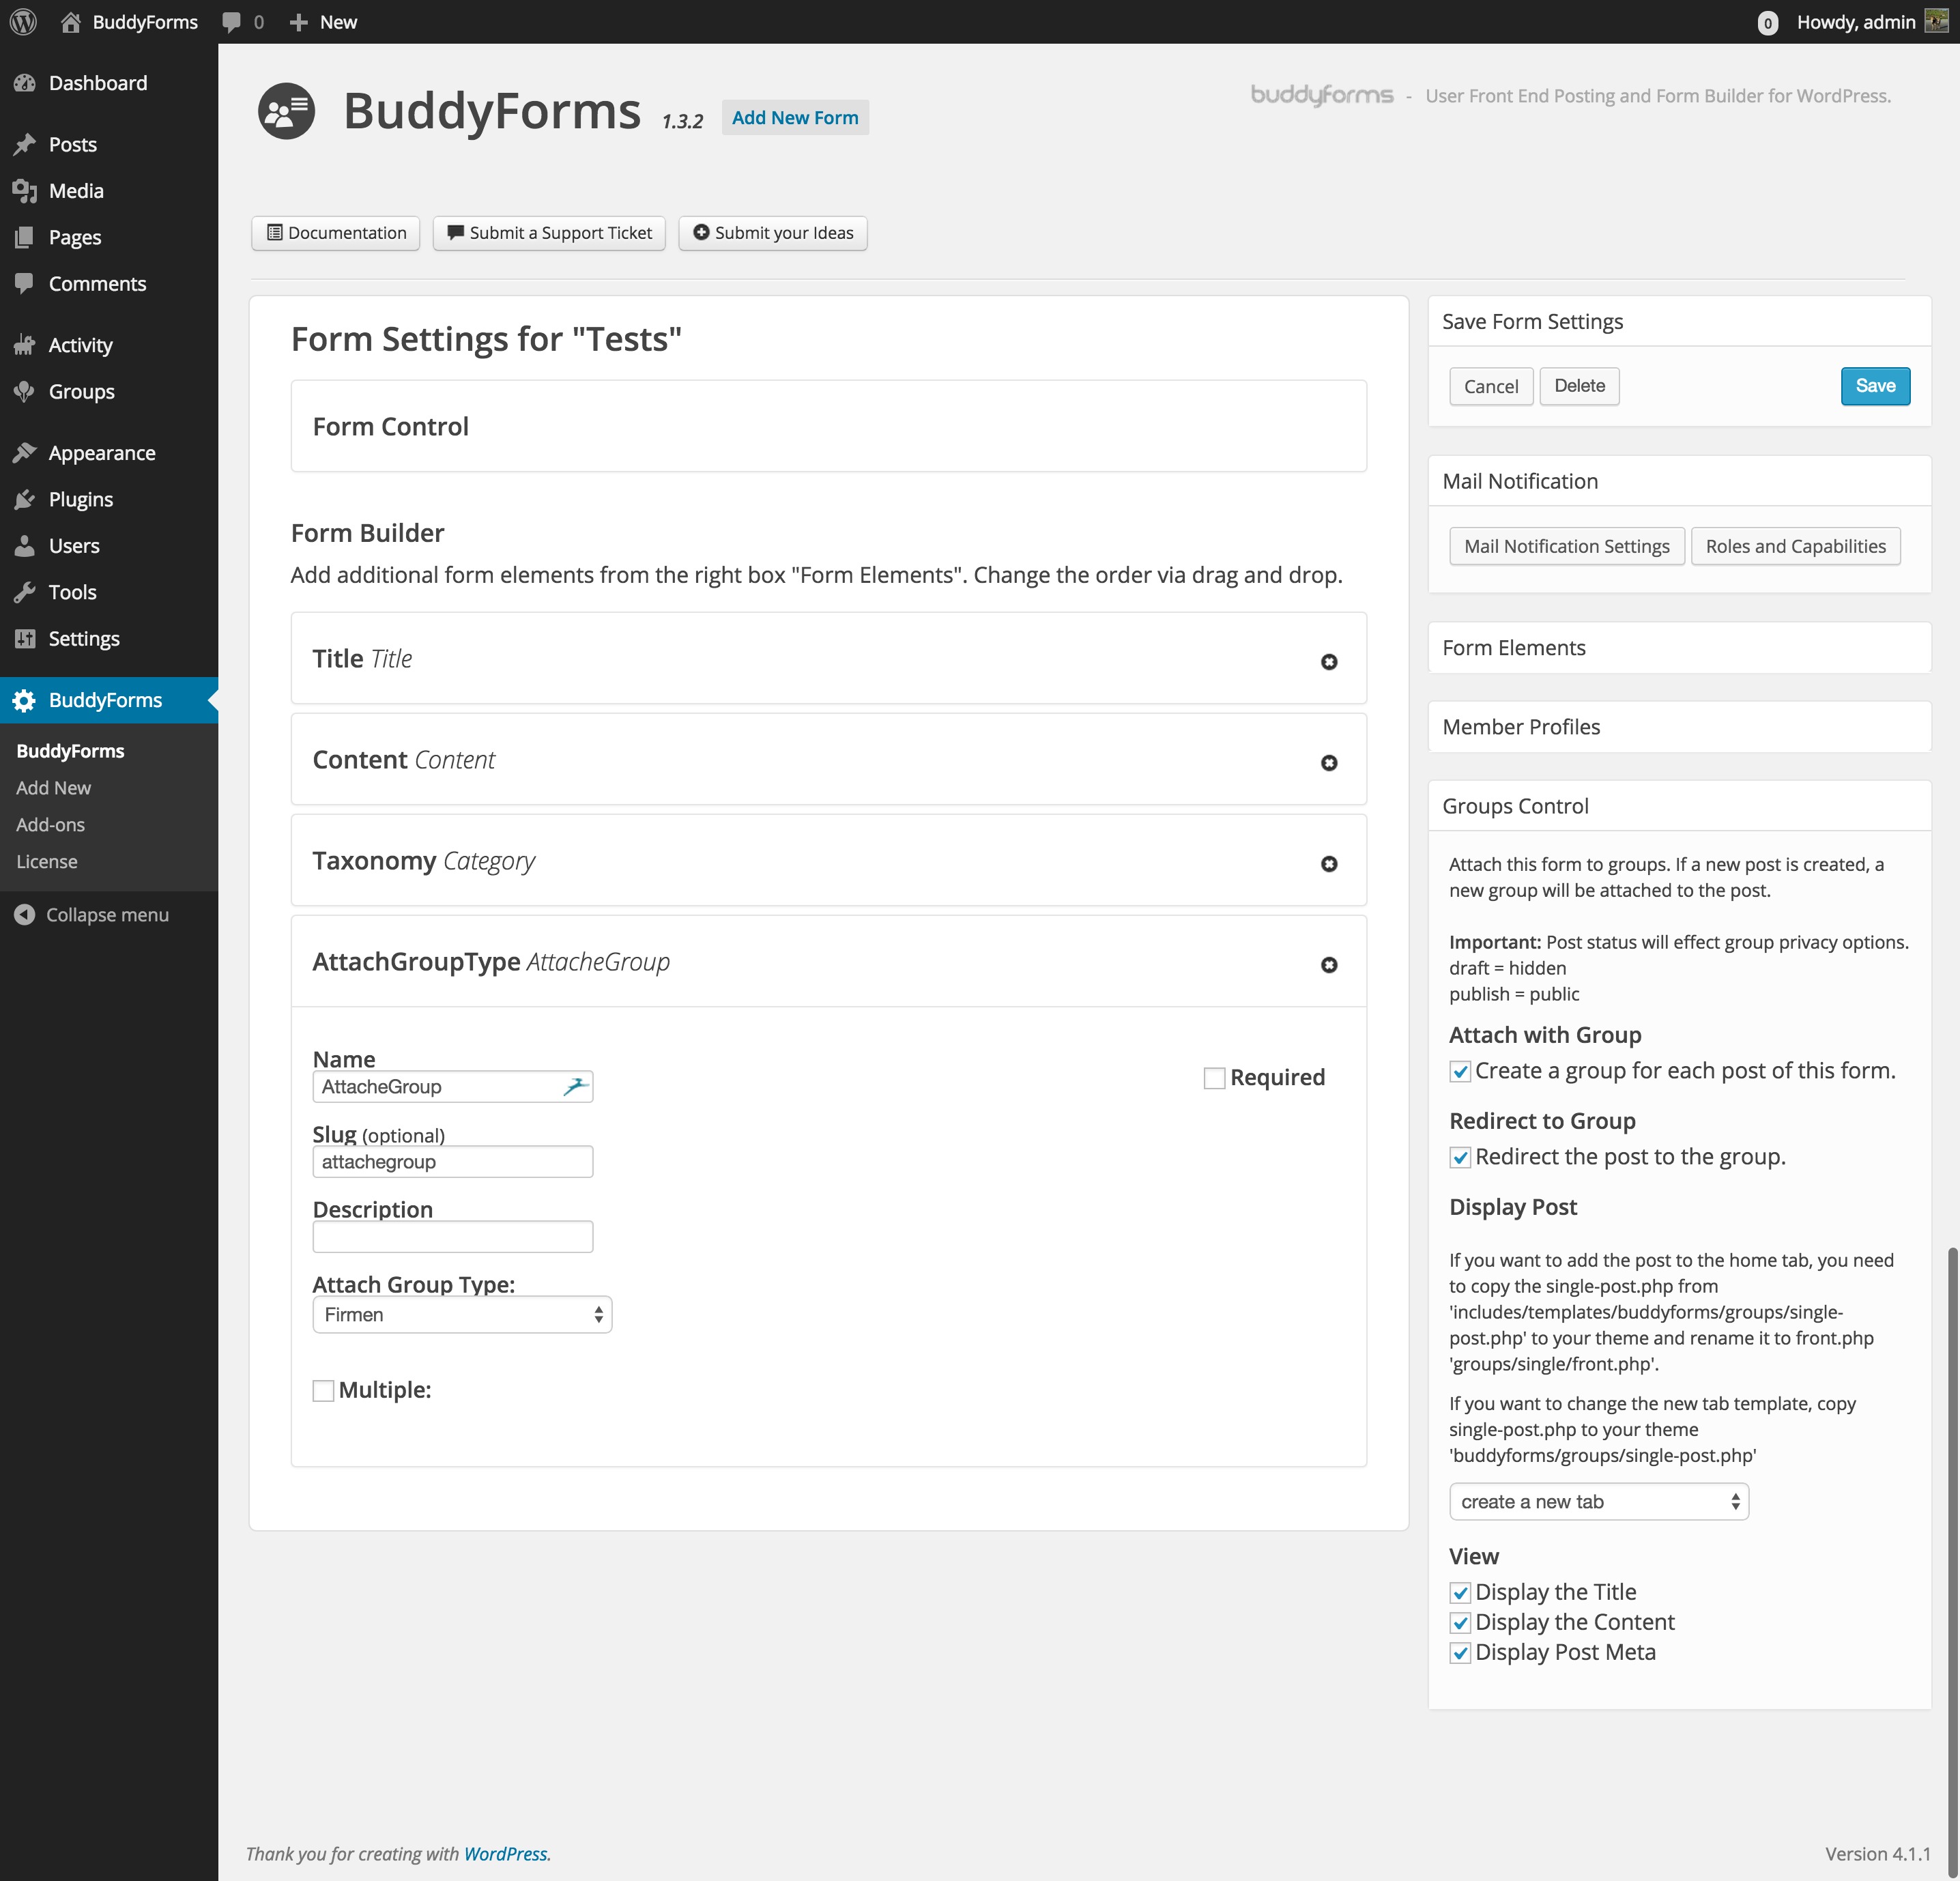Click the Comments bubble icon in sidebar
This screenshot has height=1881, width=1960.
click(25, 283)
